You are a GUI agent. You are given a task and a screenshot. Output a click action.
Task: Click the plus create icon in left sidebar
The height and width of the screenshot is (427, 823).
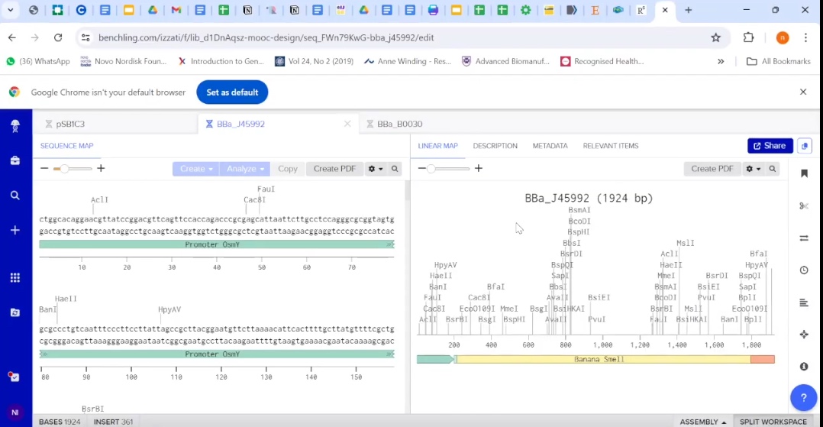point(15,230)
